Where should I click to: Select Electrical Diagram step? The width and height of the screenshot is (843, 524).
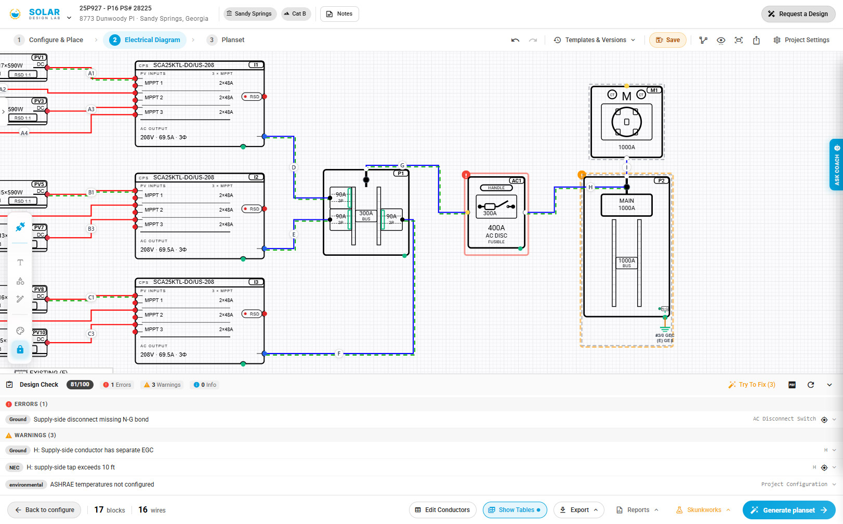145,40
